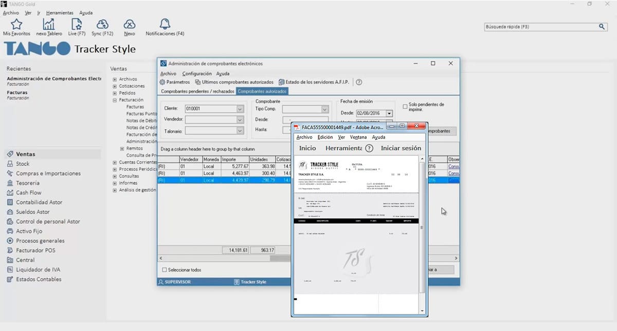The image size is (617, 331).
Task: Expand the Pedidos tree node
Action: (x=115, y=93)
